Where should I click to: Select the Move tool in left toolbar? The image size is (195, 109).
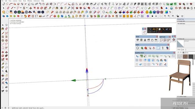(3, 52)
